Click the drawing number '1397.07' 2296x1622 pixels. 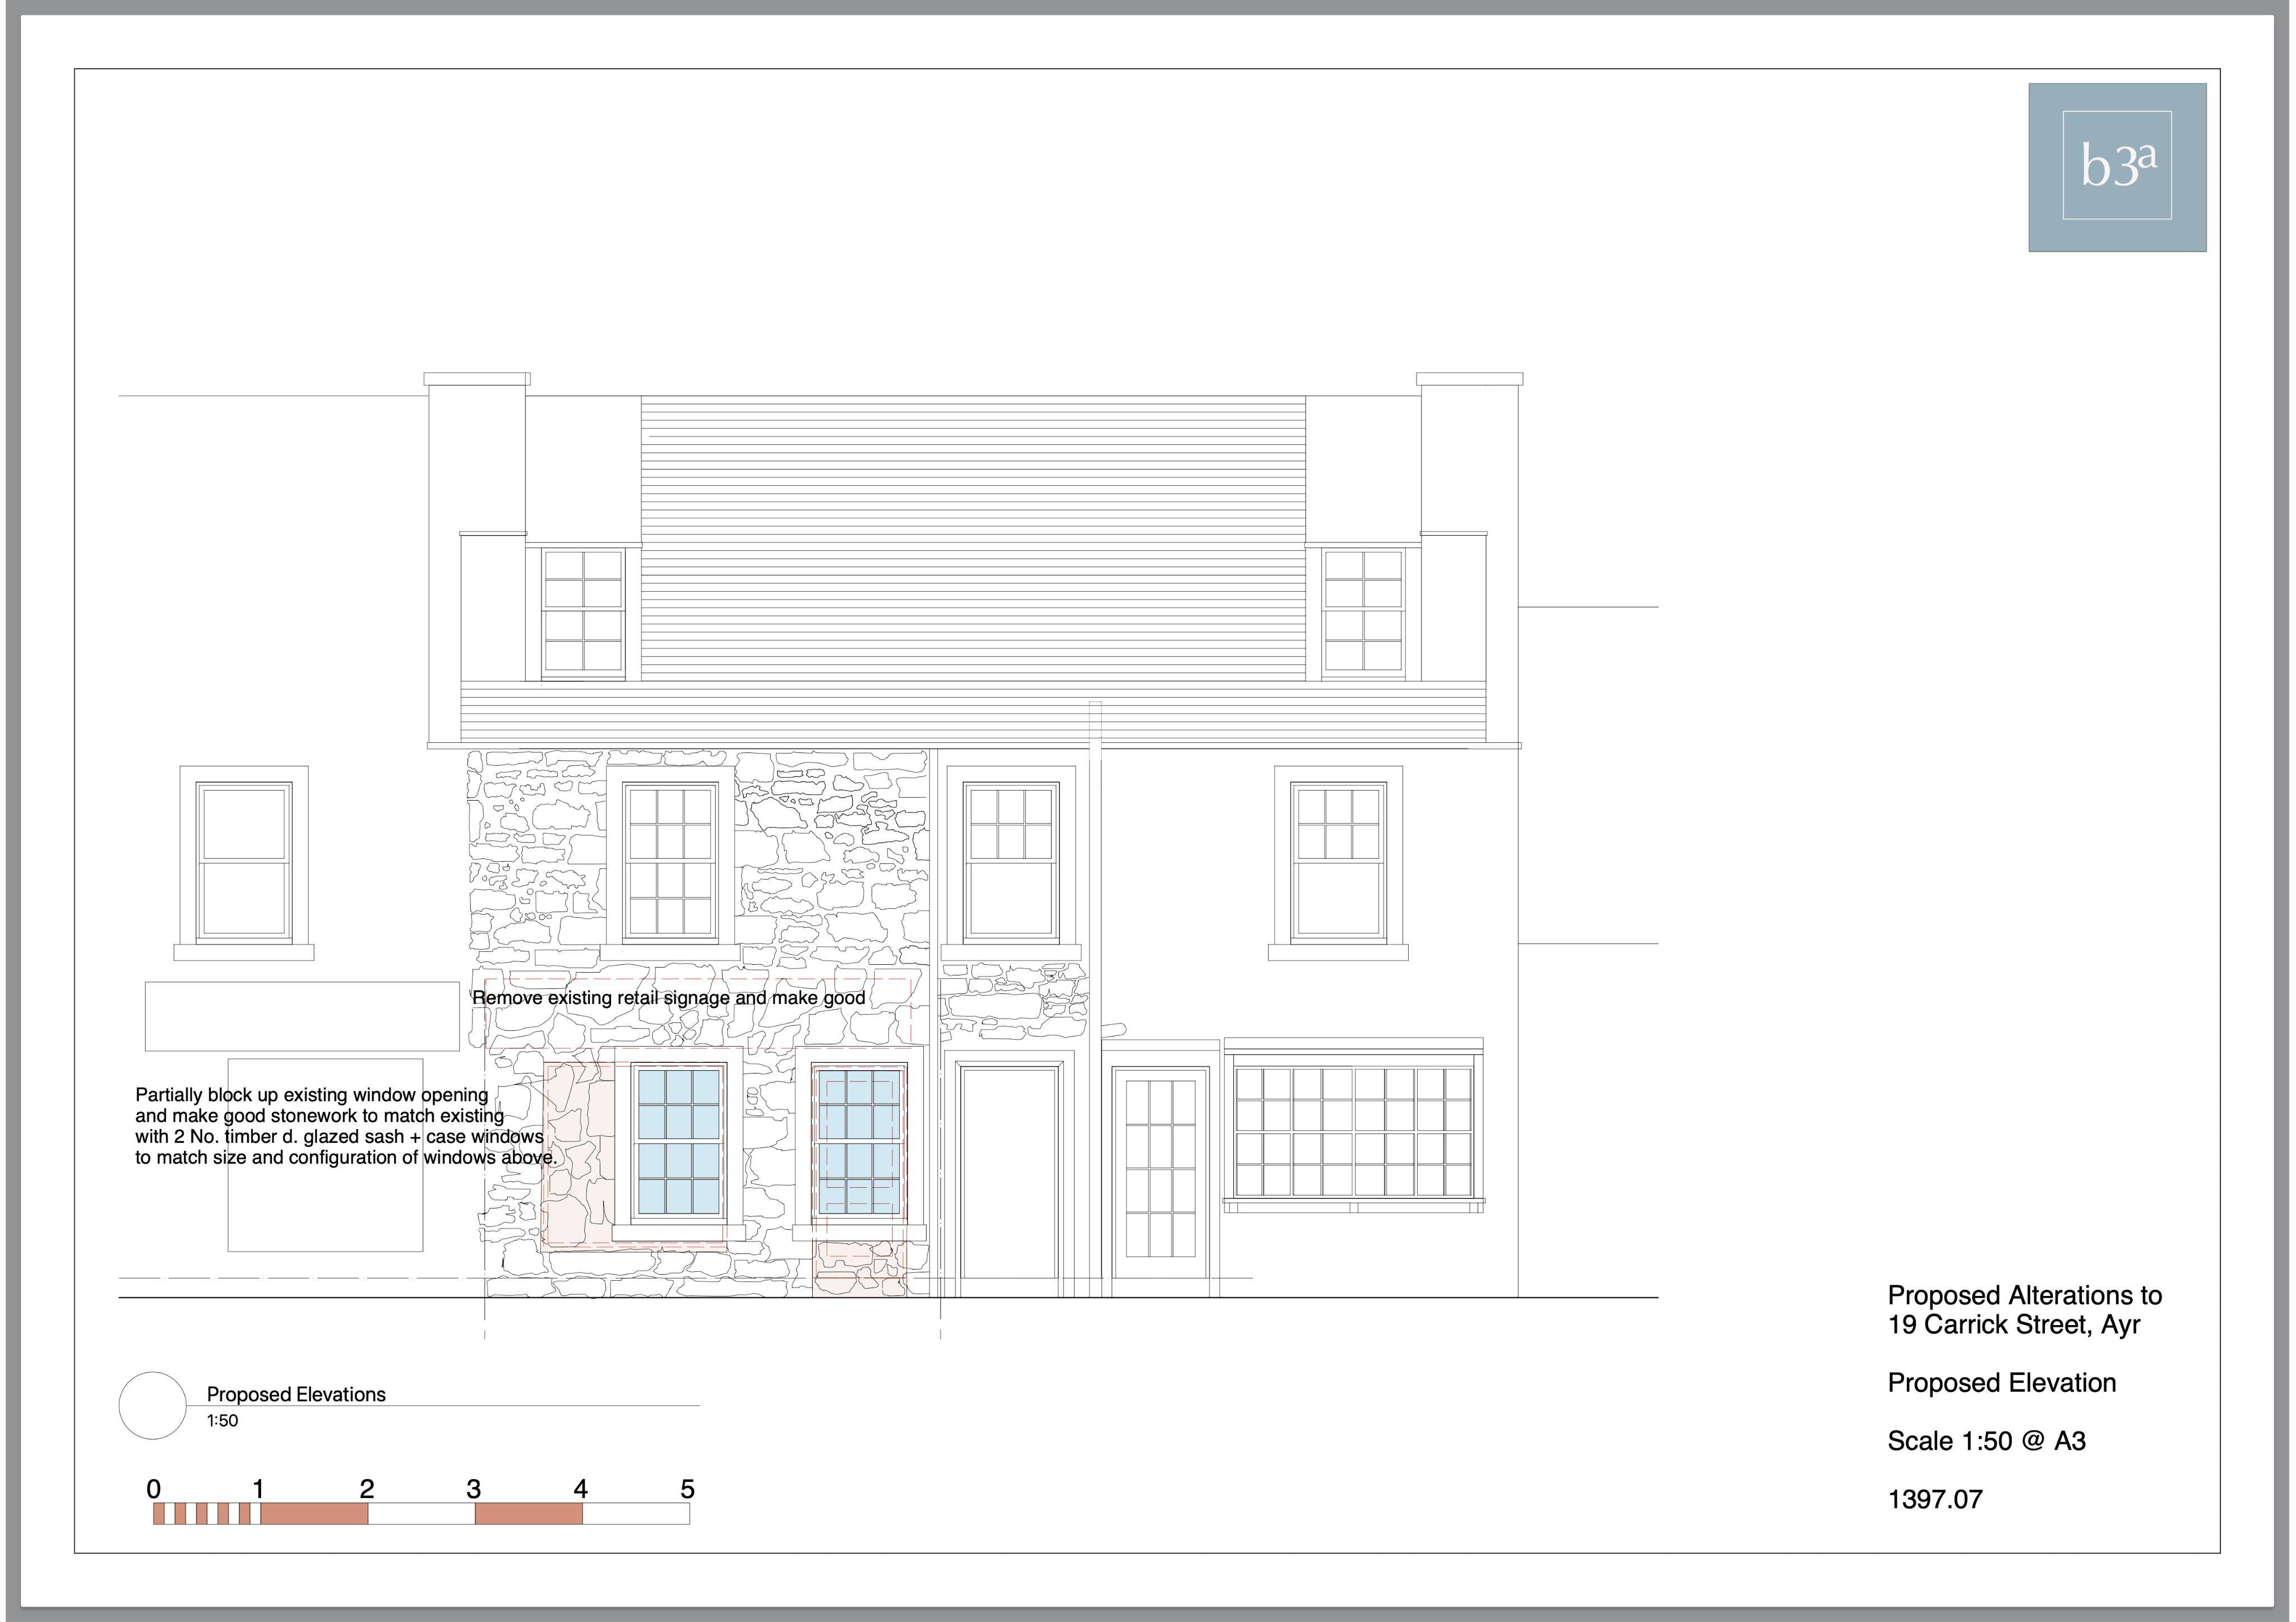click(1934, 1499)
